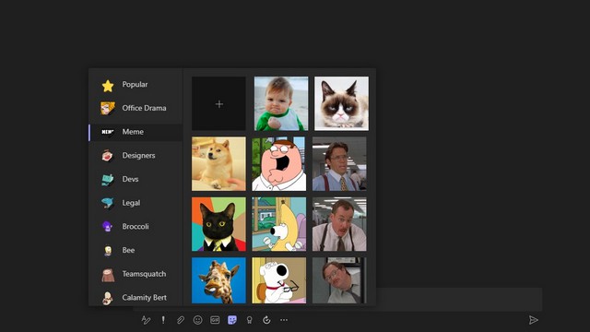Choose the Legal sticker category
Viewport: 590px width, 332px height.
136,203
